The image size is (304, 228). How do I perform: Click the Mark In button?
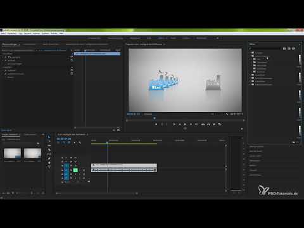(x=162, y=124)
